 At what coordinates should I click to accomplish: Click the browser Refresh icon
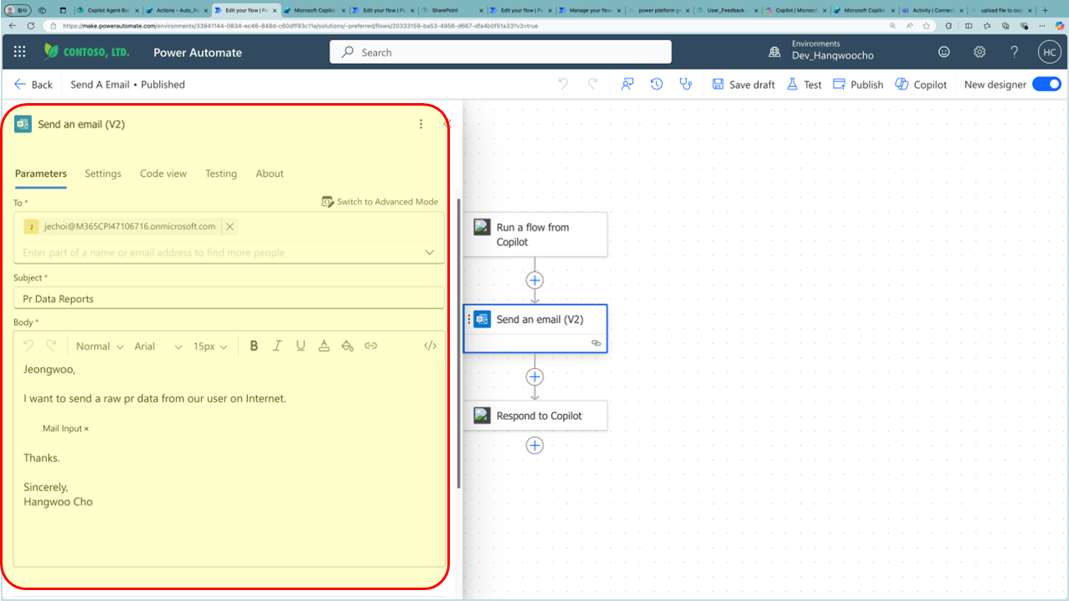coord(31,25)
